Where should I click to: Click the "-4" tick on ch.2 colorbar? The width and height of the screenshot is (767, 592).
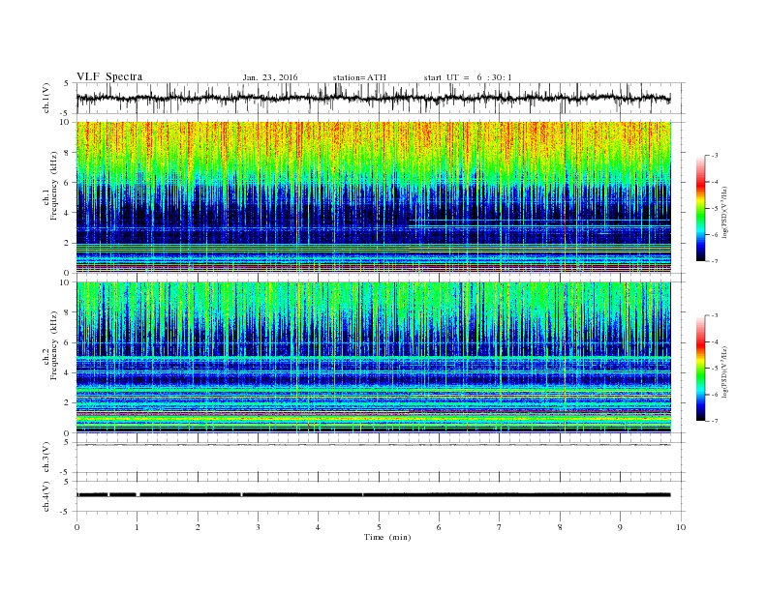[x=715, y=341]
